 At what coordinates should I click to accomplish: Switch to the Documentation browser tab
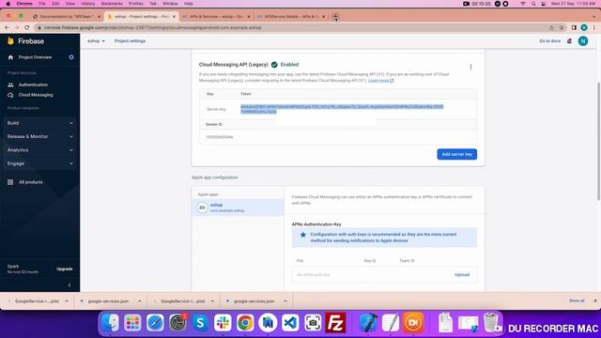pos(66,17)
